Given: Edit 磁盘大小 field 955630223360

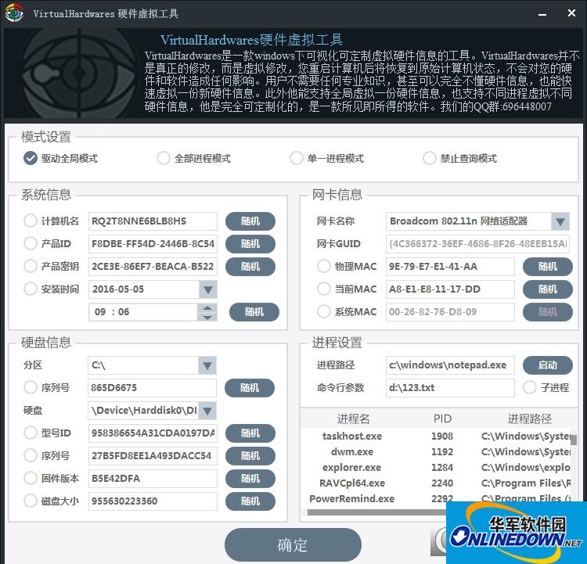Looking at the screenshot, I should tap(153, 501).
